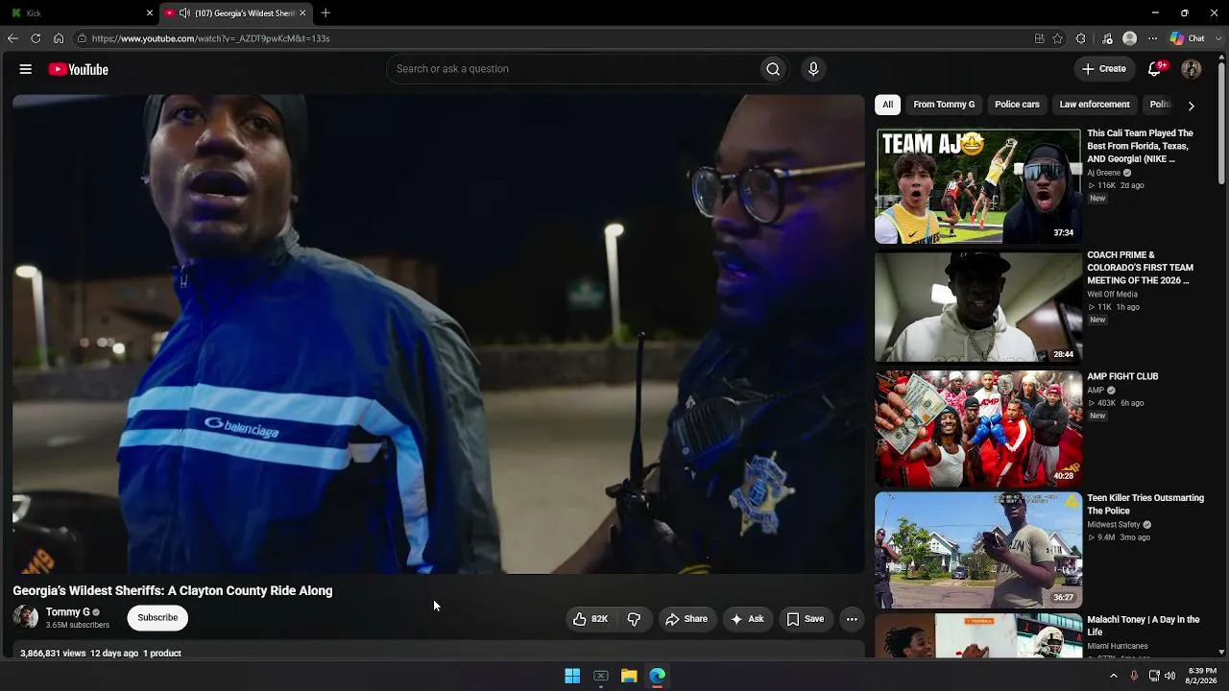Select the Georgia's Wildest Sheriffs tab
Screen dimensions: 1229x691
pyautogui.click(x=236, y=13)
